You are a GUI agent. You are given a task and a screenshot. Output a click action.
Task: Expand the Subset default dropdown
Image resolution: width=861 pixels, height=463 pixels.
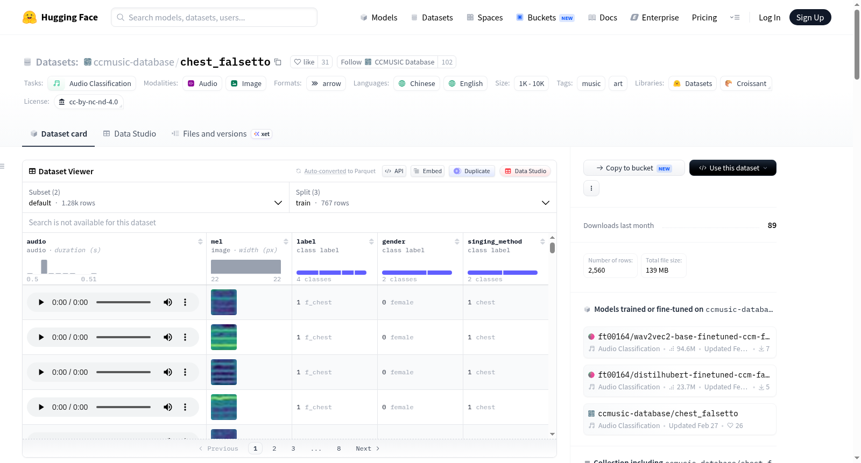(x=156, y=197)
